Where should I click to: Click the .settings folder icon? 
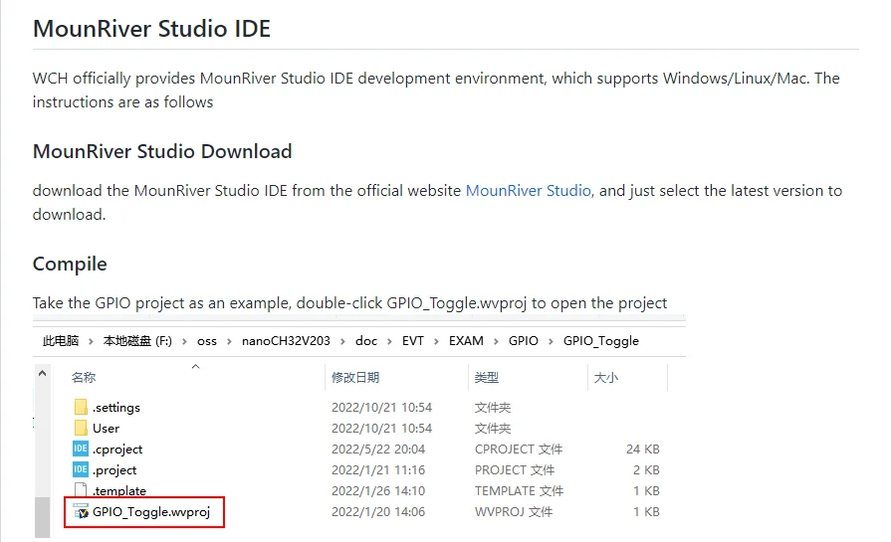click(x=81, y=407)
